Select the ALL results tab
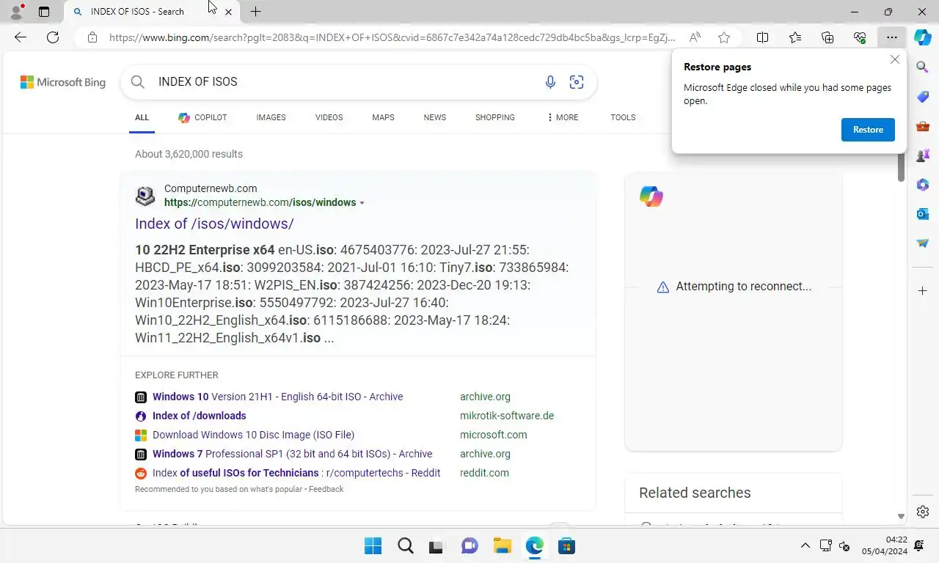939x563 pixels. (142, 117)
